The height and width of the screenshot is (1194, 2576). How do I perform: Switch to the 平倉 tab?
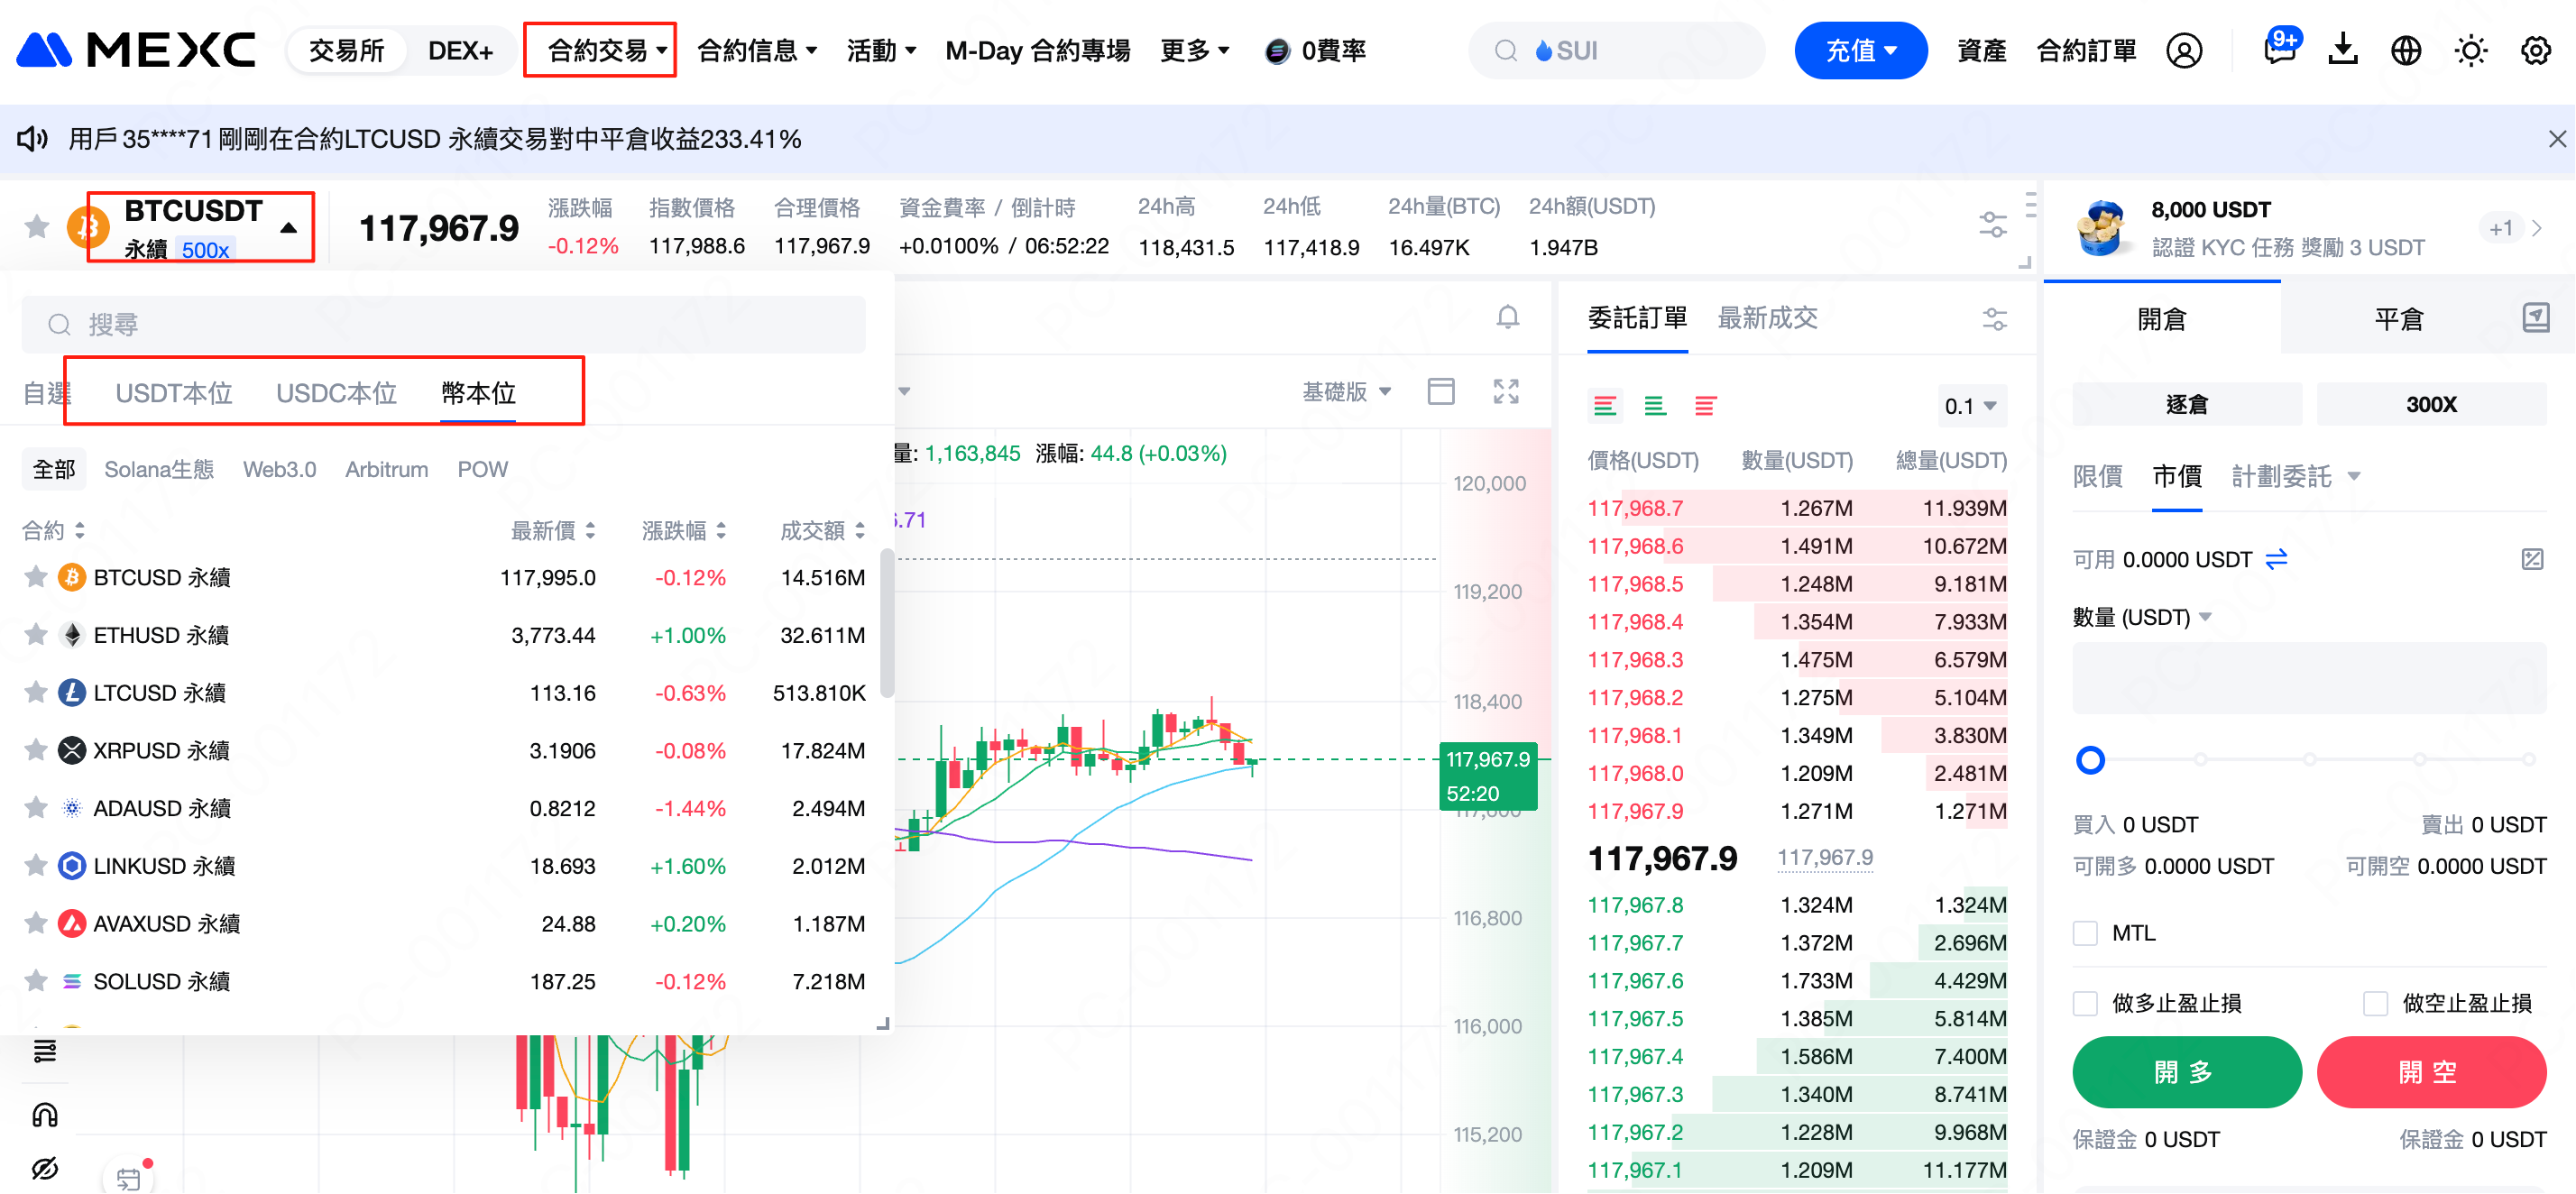coord(2398,319)
